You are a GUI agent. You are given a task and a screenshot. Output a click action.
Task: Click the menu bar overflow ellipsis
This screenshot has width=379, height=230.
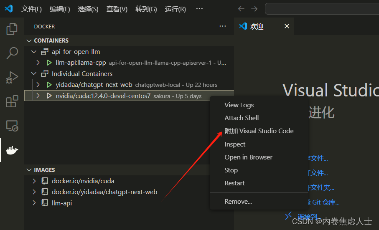pos(199,9)
